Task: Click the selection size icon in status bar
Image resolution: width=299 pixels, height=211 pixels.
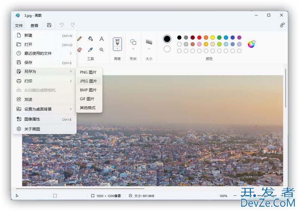Action: [x=55, y=196]
